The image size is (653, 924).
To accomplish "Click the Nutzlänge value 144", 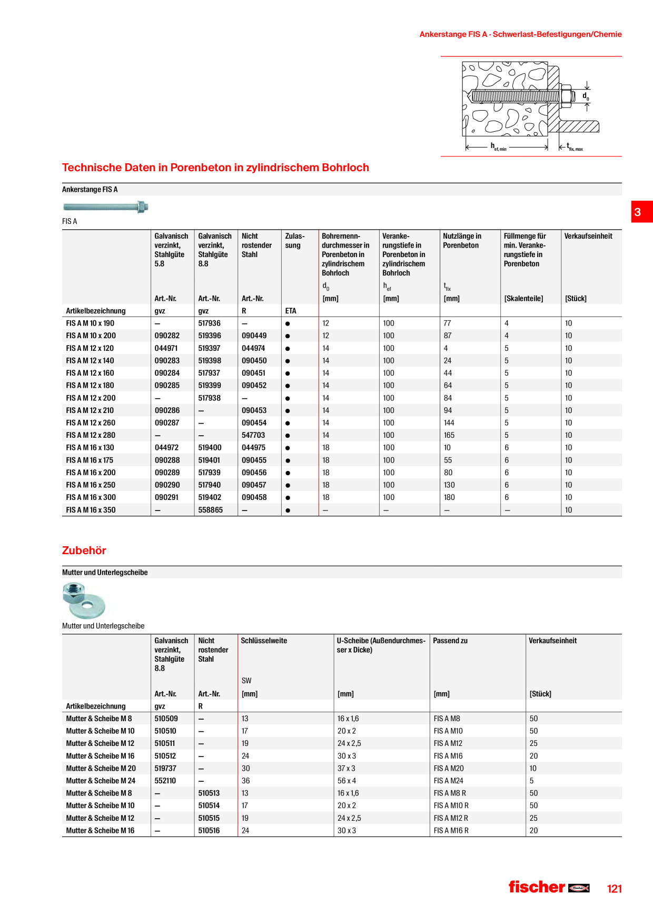I will (449, 423).
